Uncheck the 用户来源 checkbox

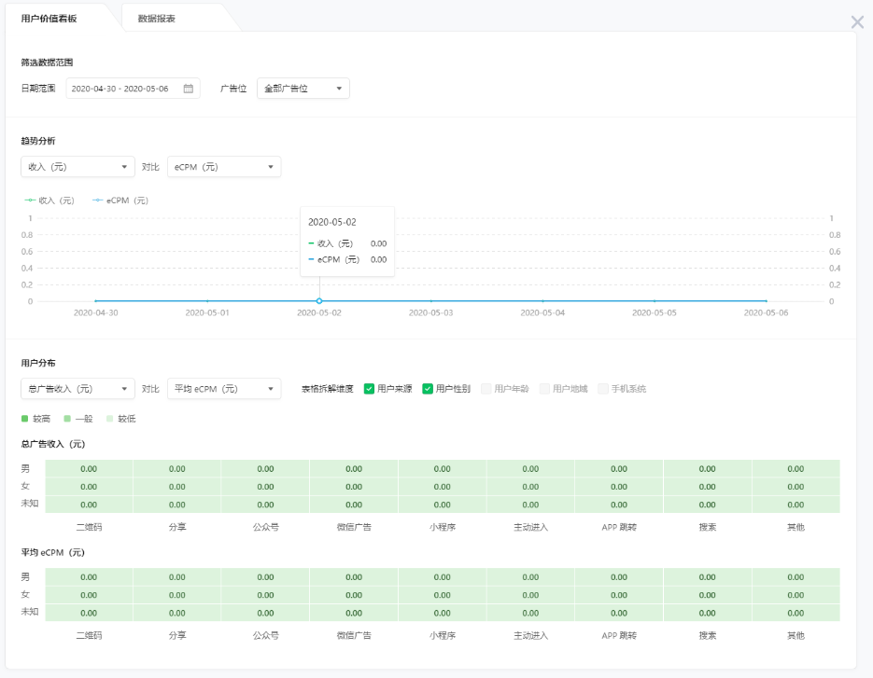370,389
